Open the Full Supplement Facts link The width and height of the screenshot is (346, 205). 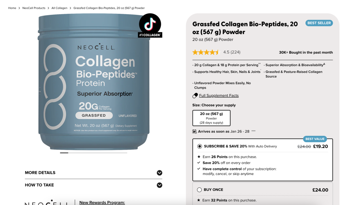[x=219, y=95]
